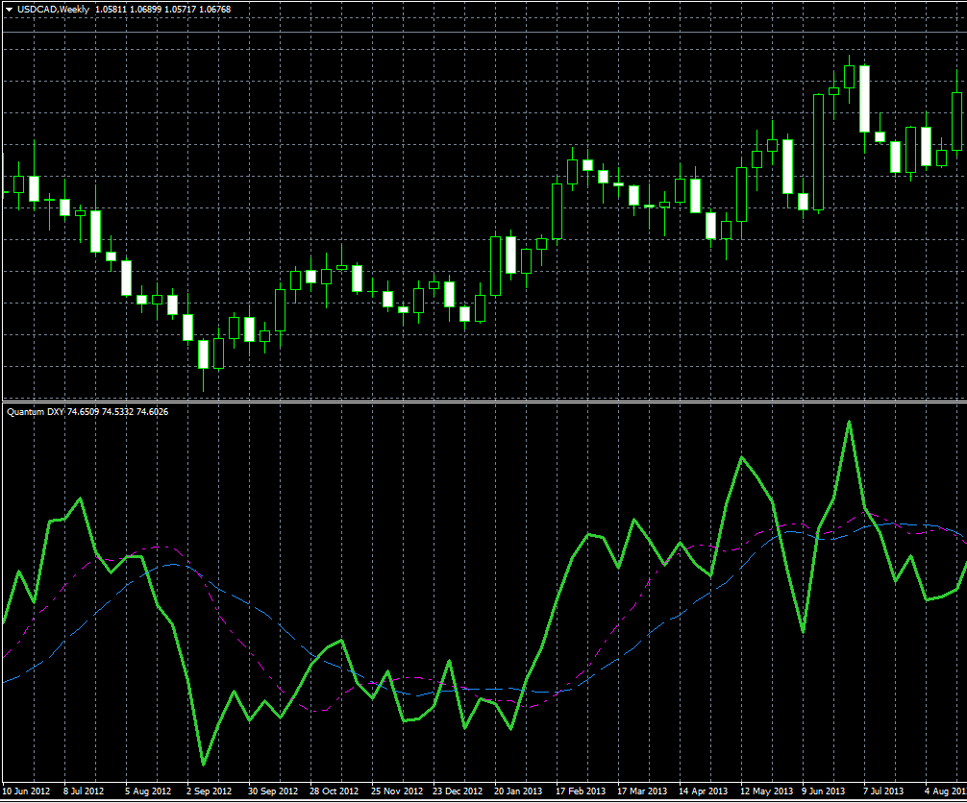Click the 20 Jan 2013 date label
This screenshot has width=967, height=803.
coord(519,791)
